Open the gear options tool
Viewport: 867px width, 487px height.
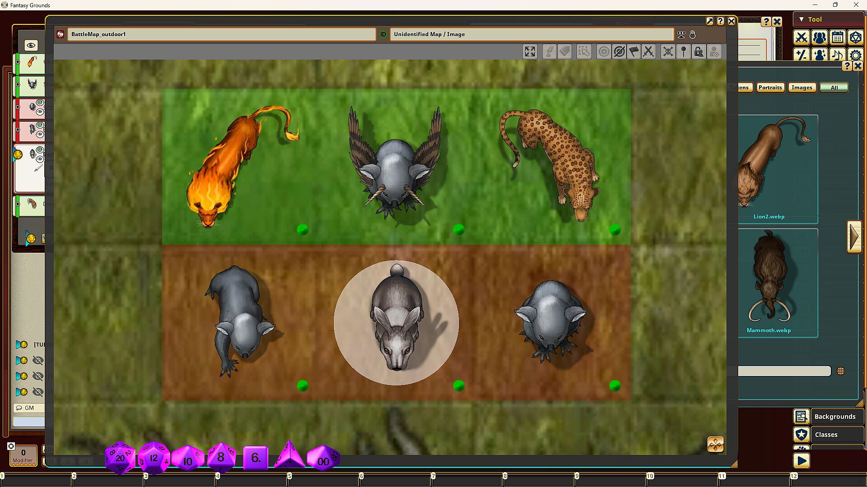[855, 55]
